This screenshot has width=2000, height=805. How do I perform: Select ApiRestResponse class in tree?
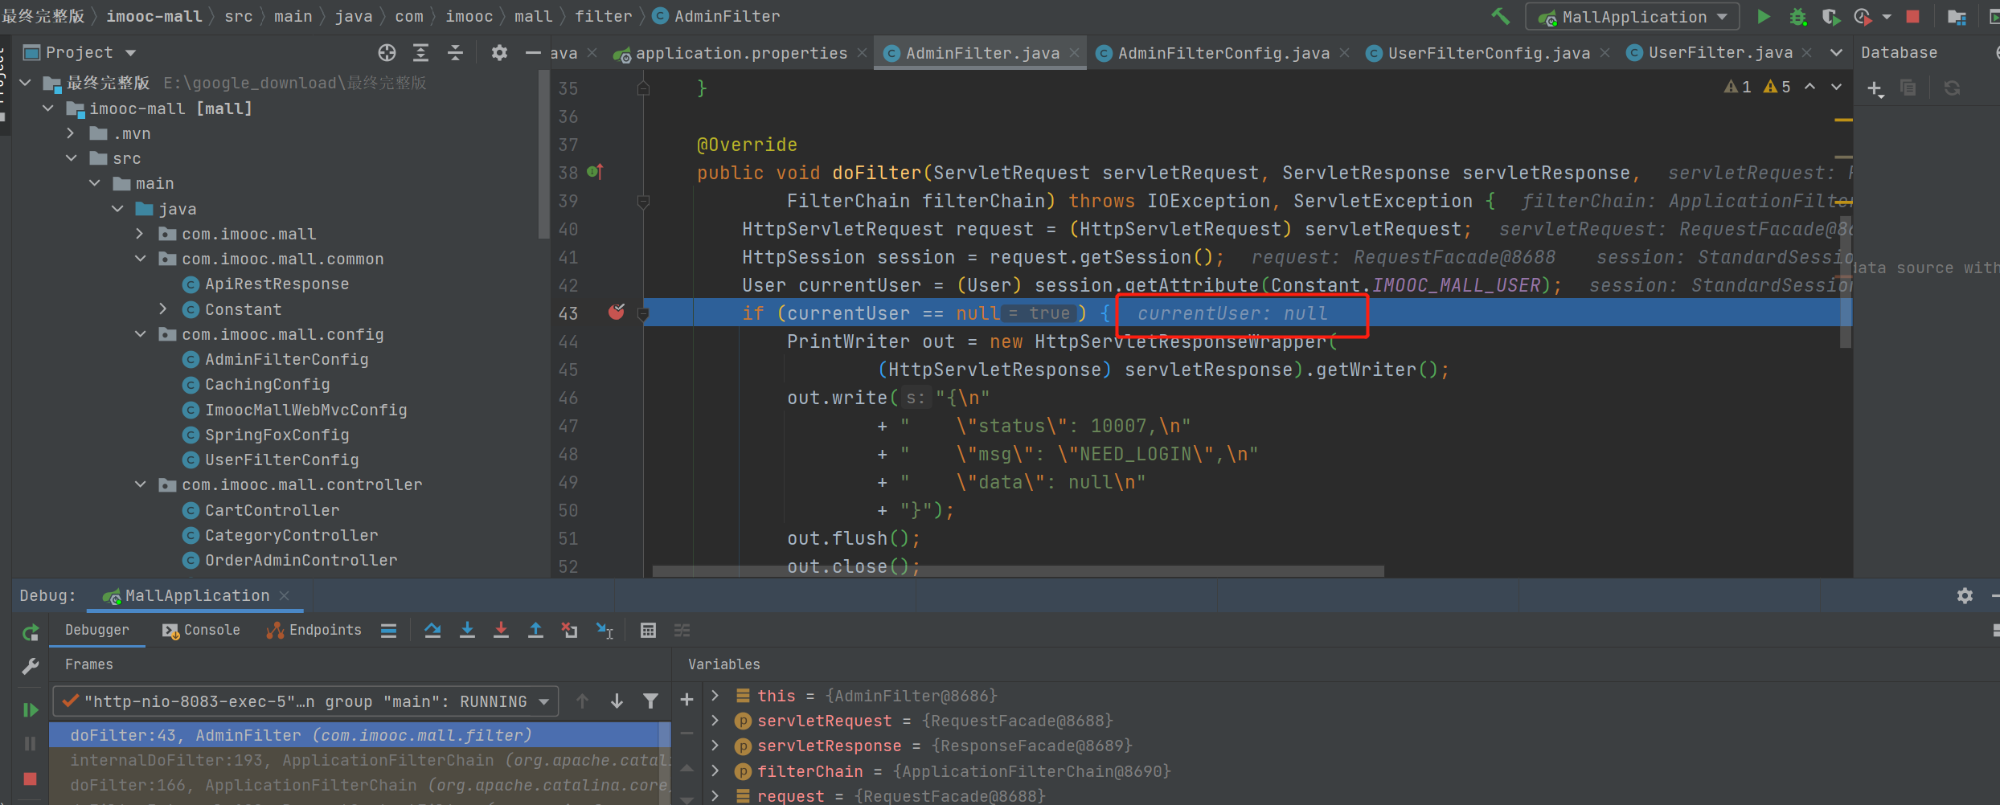point(277,284)
